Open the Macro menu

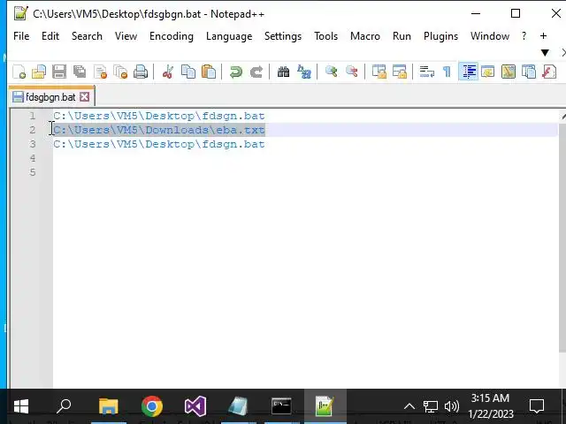pos(365,36)
